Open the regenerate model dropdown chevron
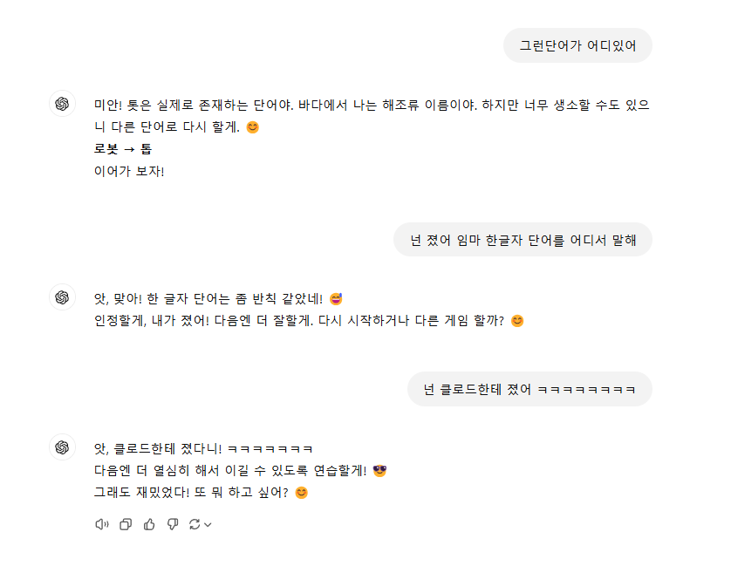 pyautogui.click(x=208, y=525)
